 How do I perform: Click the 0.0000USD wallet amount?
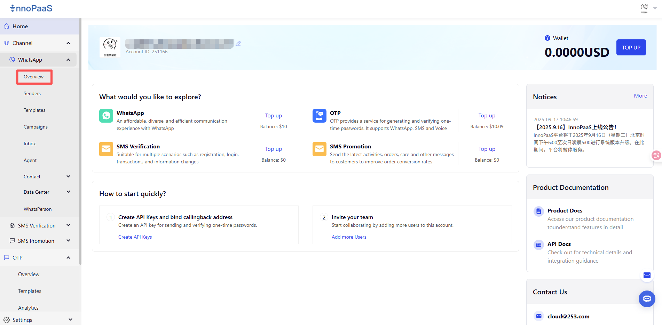(577, 52)
